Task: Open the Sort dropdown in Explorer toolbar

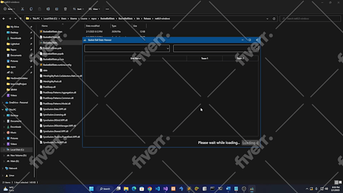Action: pyautogui.click(x=78, y=9)
